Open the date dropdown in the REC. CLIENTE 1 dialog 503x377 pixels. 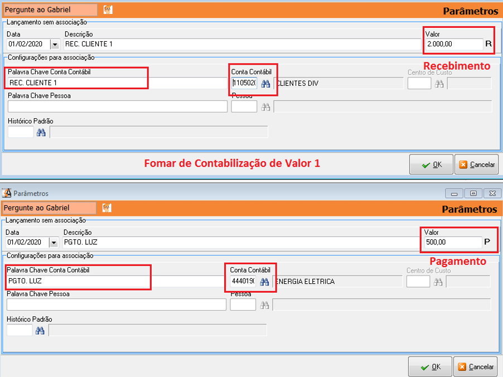(x=55, y=44)
